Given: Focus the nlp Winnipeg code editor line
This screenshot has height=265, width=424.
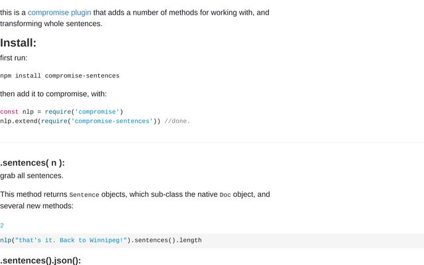Looking at the screenshot, I should (212, 240).
